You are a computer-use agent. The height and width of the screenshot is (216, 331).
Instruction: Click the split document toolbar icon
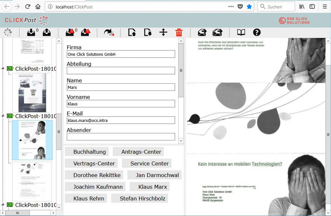pyautogui.click(x=163, y=33)
